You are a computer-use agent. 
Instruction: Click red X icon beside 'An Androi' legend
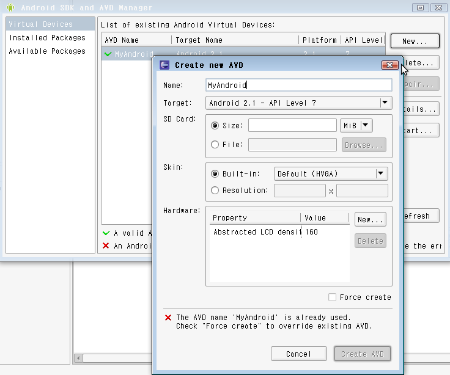106,246
